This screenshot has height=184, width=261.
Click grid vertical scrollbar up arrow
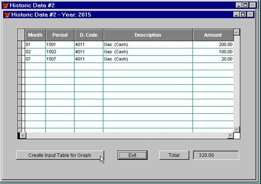coord(237,32)
